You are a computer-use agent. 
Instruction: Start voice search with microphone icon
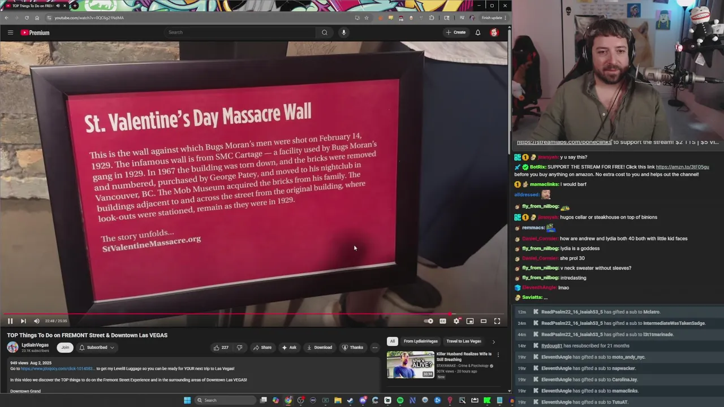pyautogui.click(x=343, y=32)
